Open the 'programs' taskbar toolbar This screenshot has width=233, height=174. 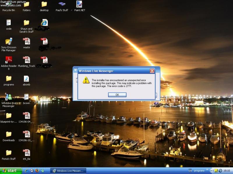(199, 171)
